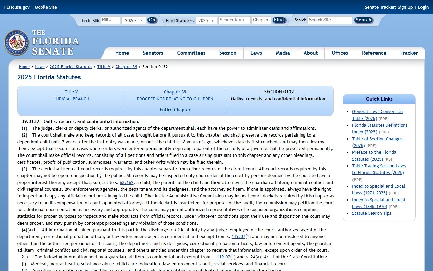This screenshot has width=433, height=271.
Task: Open the Senators navigation tab
Action: [x=153, y=53]
